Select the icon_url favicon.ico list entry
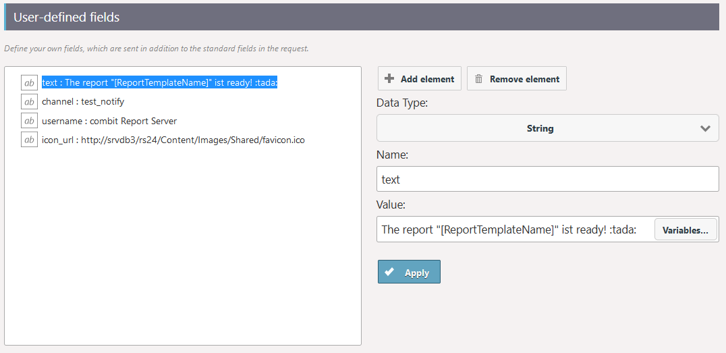This screenshot has width=726, height=353. [x=173, y=140]
